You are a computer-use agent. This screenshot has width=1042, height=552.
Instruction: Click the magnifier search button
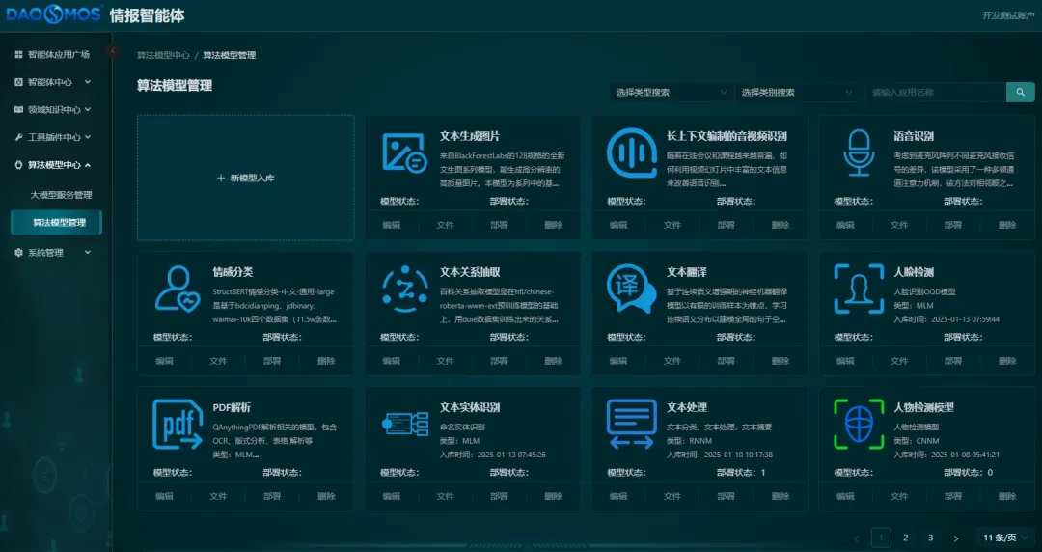point(1020,92)
